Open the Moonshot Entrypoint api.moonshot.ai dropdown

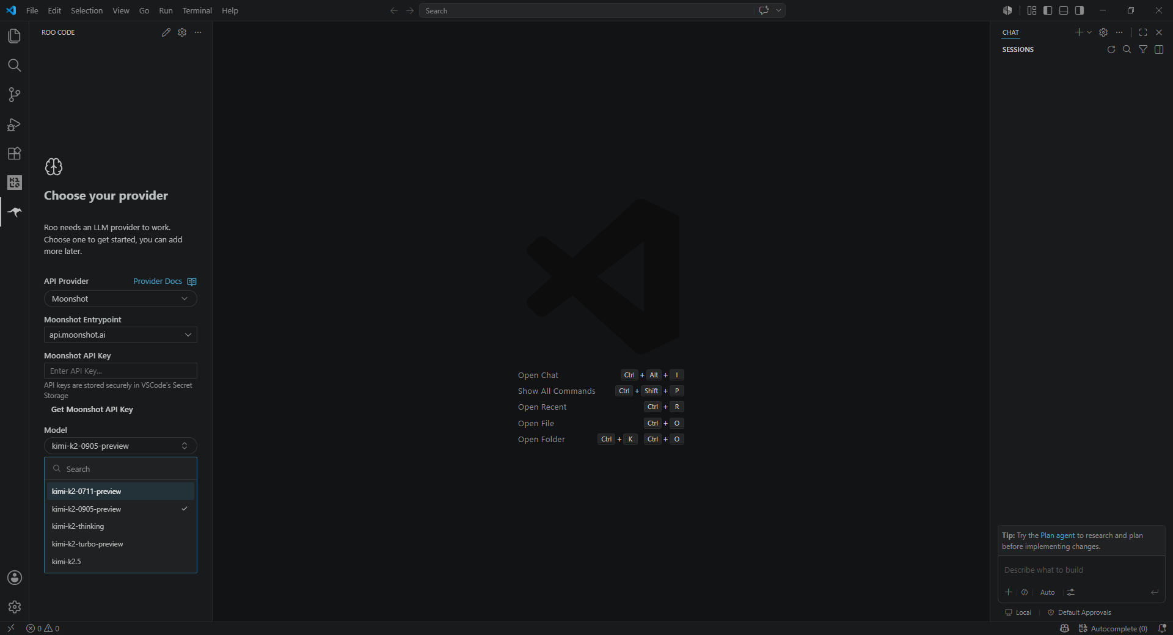(x=120, y=335)
